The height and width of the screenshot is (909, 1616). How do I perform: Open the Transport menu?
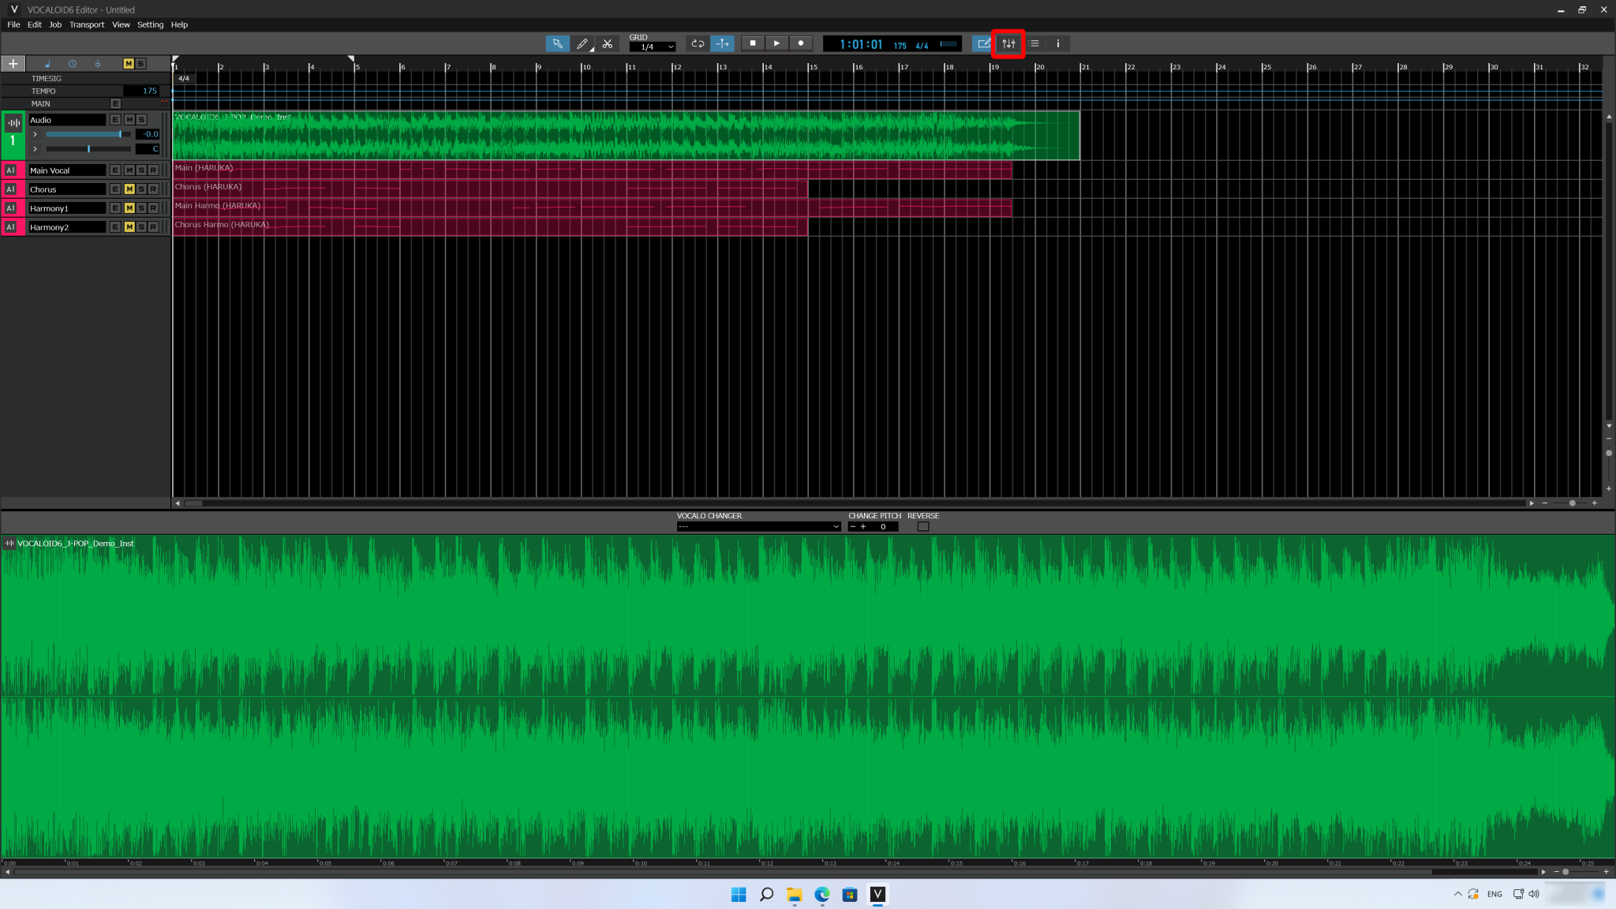pyautogui.click(x=87, y=24)
